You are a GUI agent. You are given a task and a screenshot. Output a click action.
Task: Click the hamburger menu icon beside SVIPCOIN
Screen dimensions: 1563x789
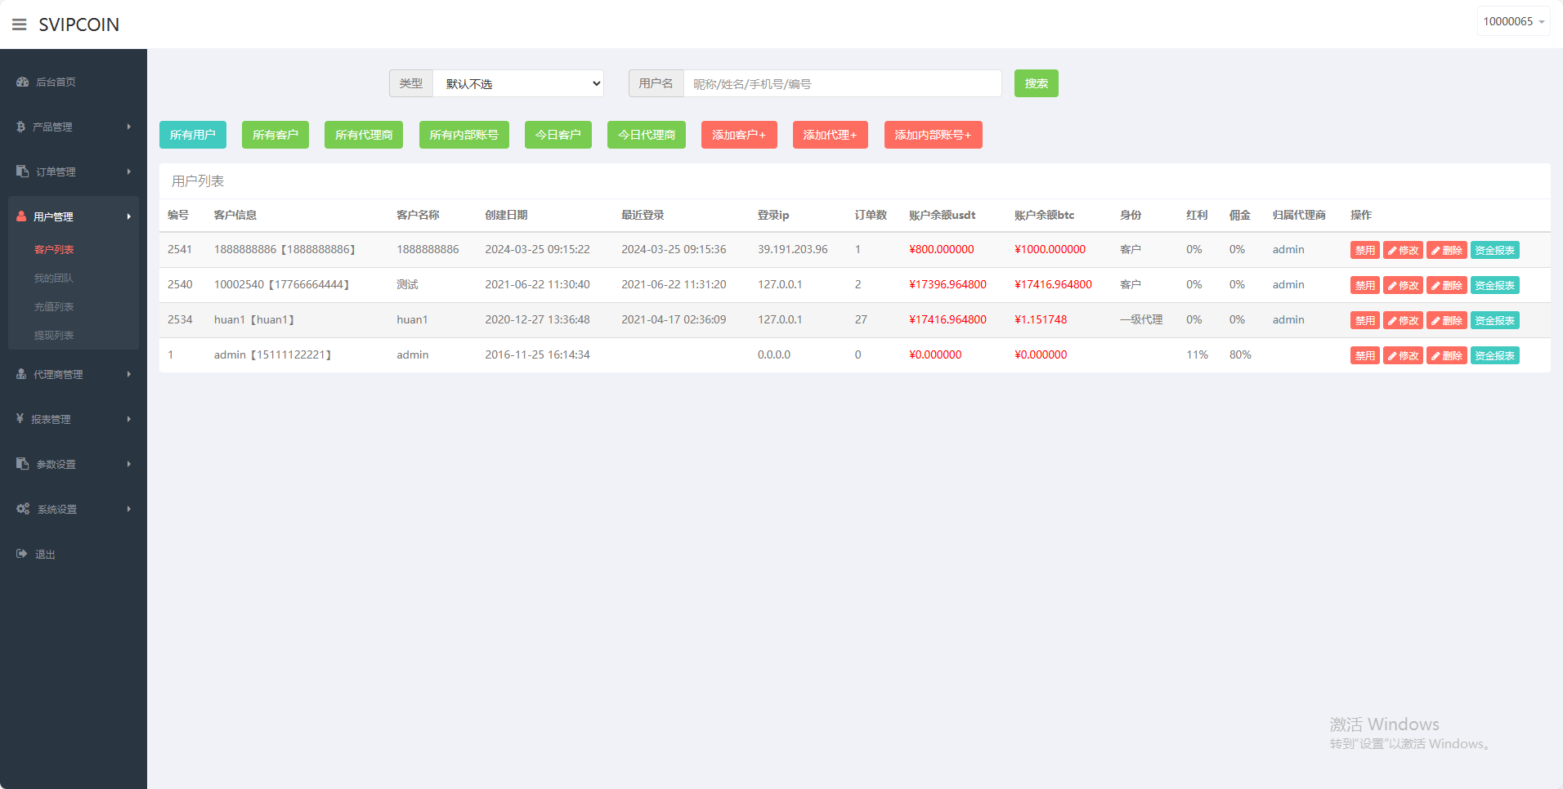(x=20, y=25)
